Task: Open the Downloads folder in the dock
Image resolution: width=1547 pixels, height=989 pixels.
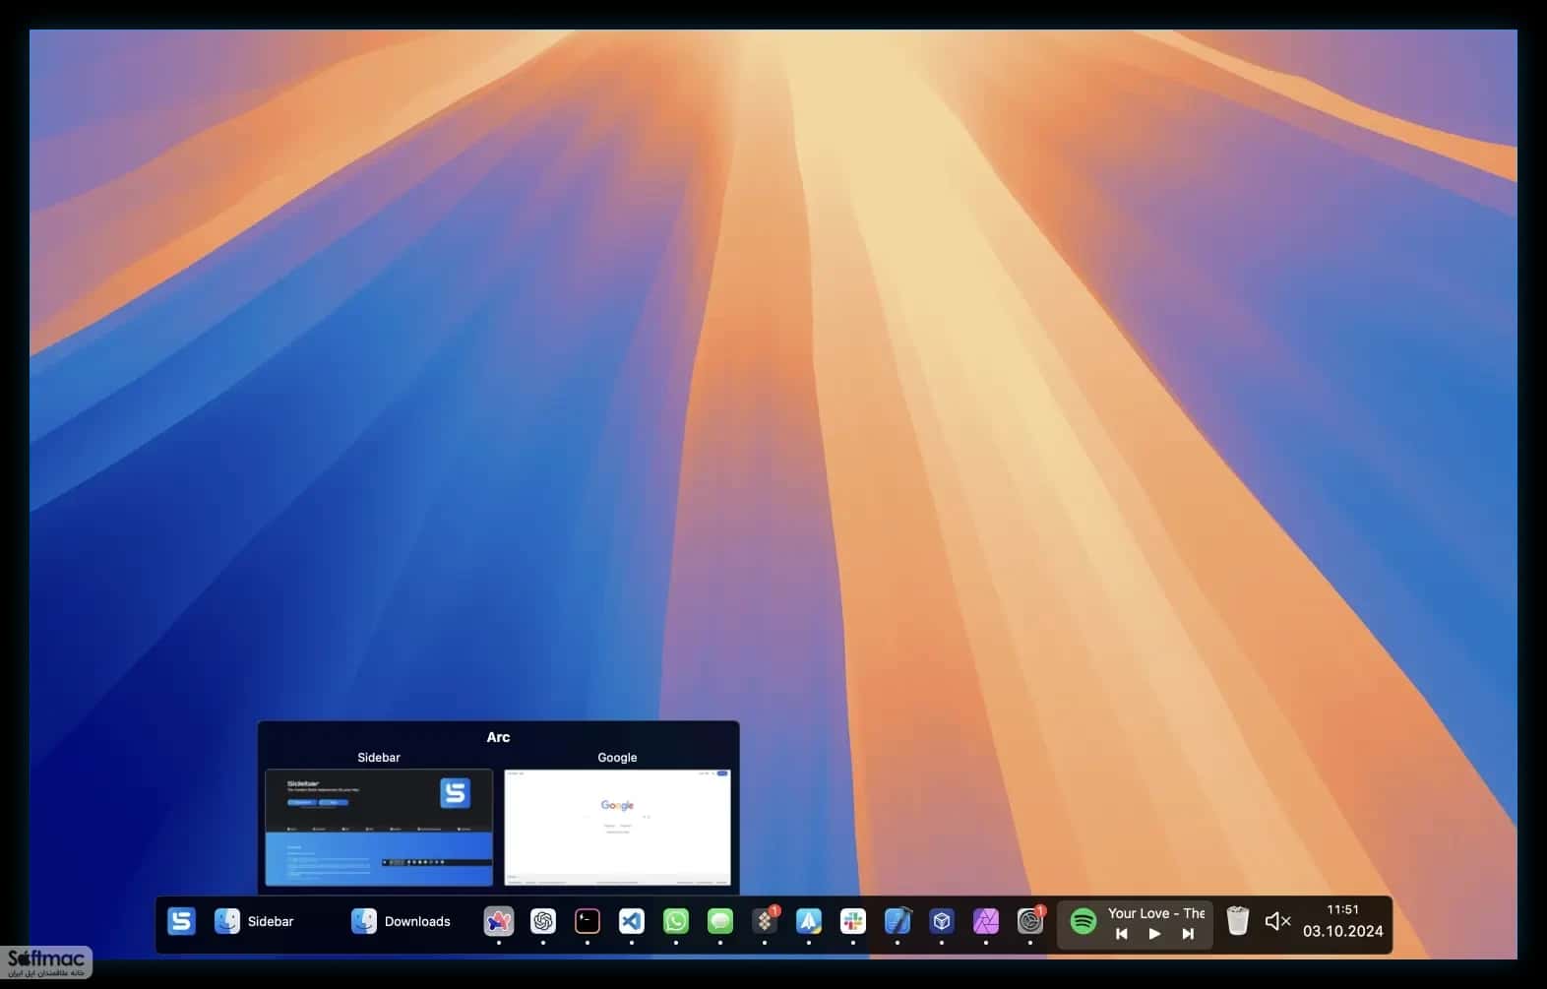Action: [401, 921]
